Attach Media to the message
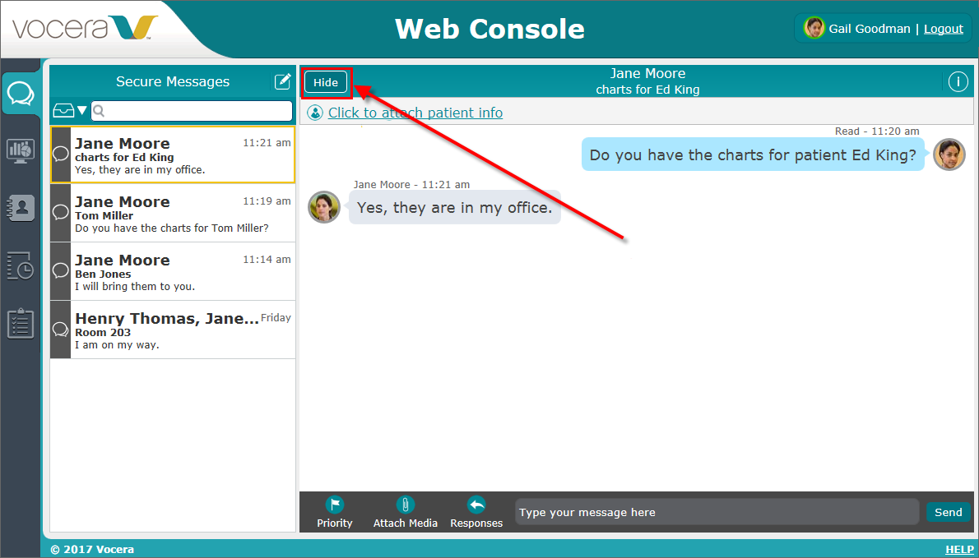Screen dimensions: 979x558 coord(406,513)
